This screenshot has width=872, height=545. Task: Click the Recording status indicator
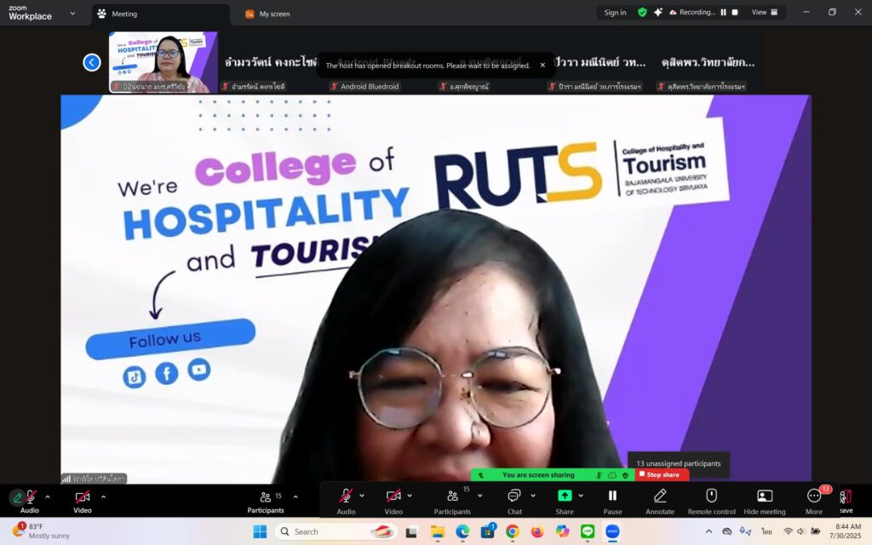[692, 12]
